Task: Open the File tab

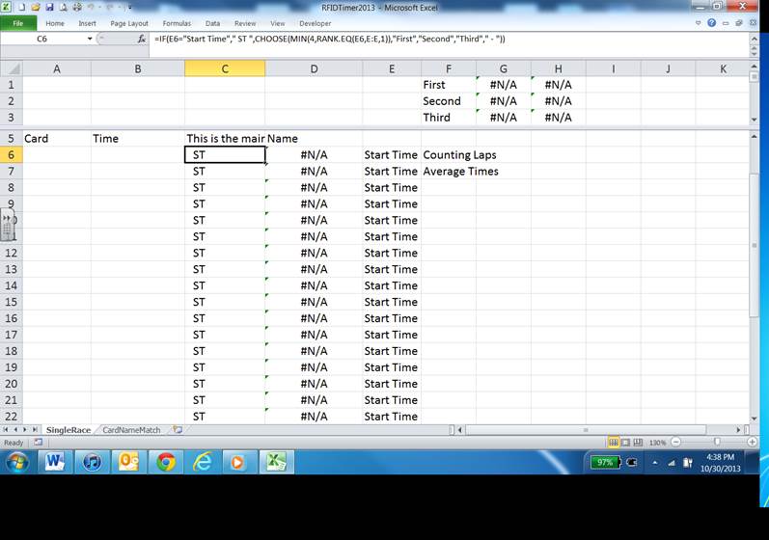Action: (18, 23)
